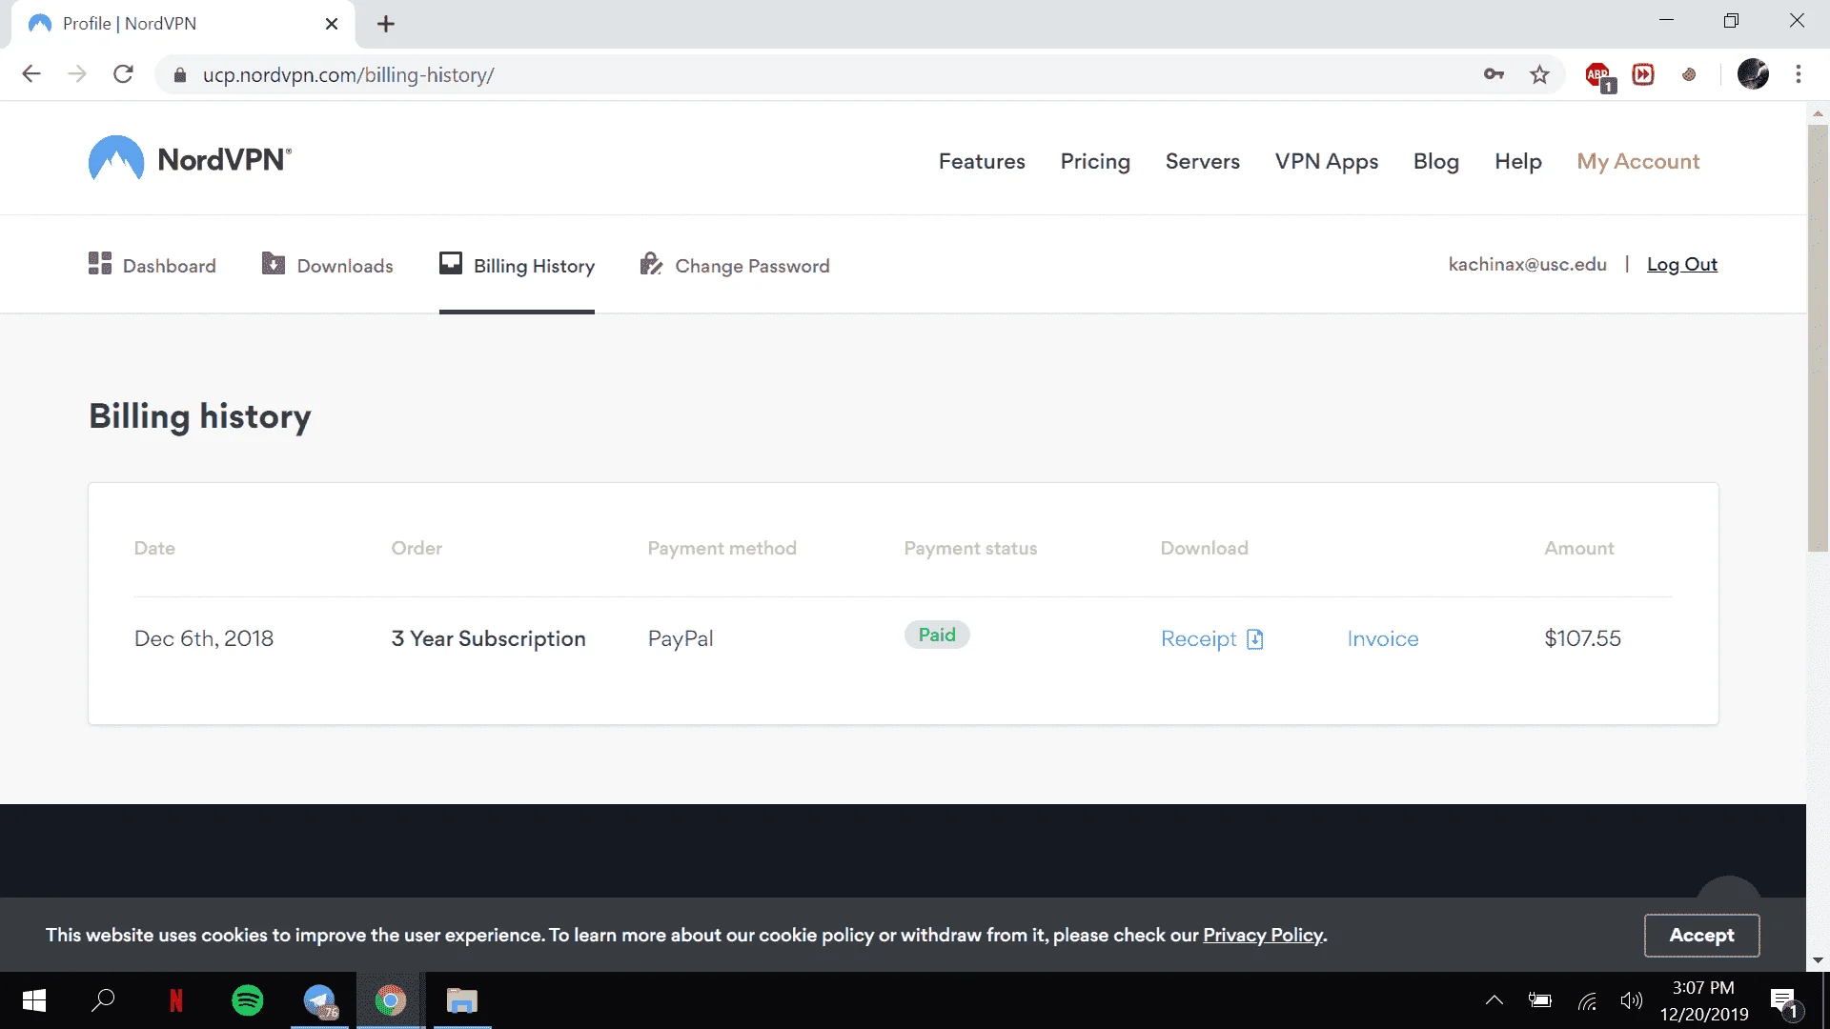Click the red video downloader extension icon
This screenshot has height=1029, width=1830.
click(1643, 74)
